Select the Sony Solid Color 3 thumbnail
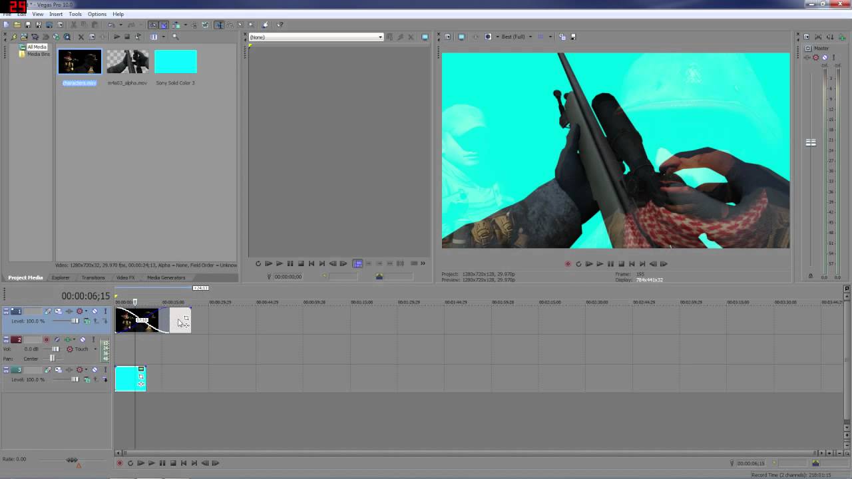Screen dimensions: 852x479 pos(176,62)
